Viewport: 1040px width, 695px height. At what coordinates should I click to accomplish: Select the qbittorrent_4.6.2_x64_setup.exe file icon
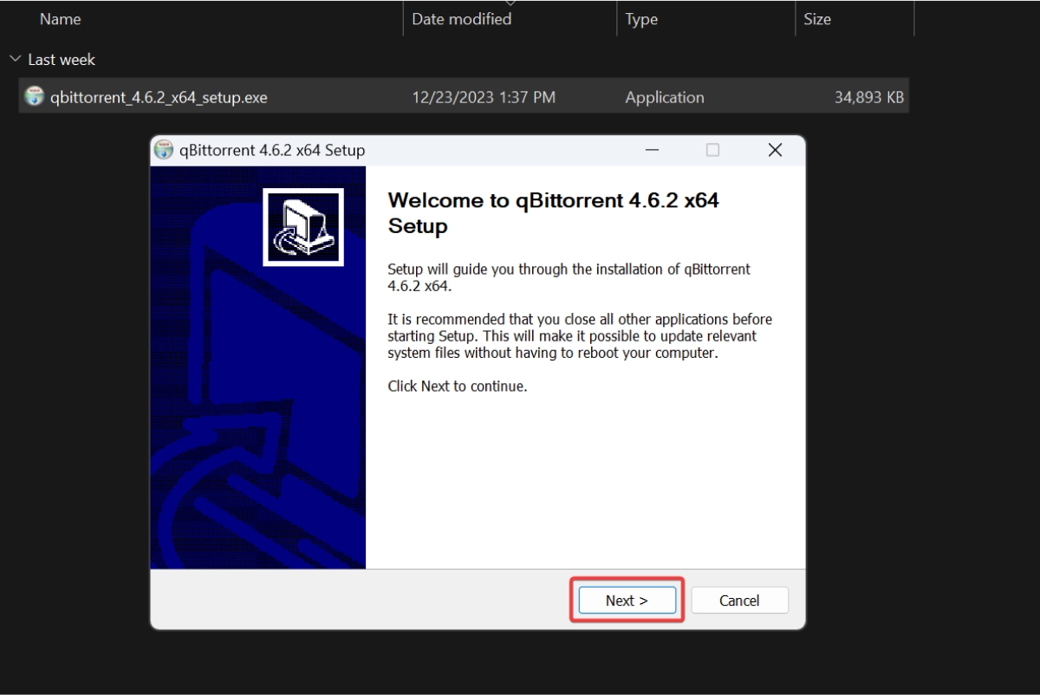(x=35, y=96)
